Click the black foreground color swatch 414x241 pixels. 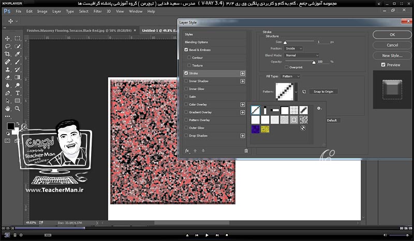pyautogui.click(x=10, y=126)
